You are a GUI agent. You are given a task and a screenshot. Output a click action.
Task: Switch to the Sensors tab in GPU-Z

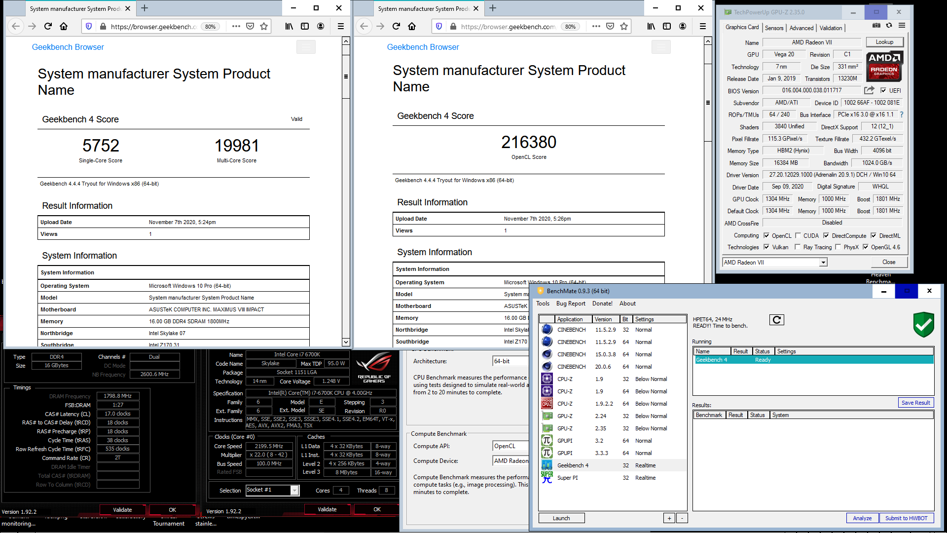(x=774, y=28)
